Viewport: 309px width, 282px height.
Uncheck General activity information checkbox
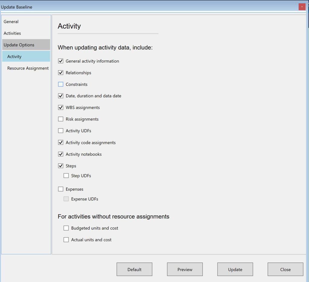click(61, 61)
